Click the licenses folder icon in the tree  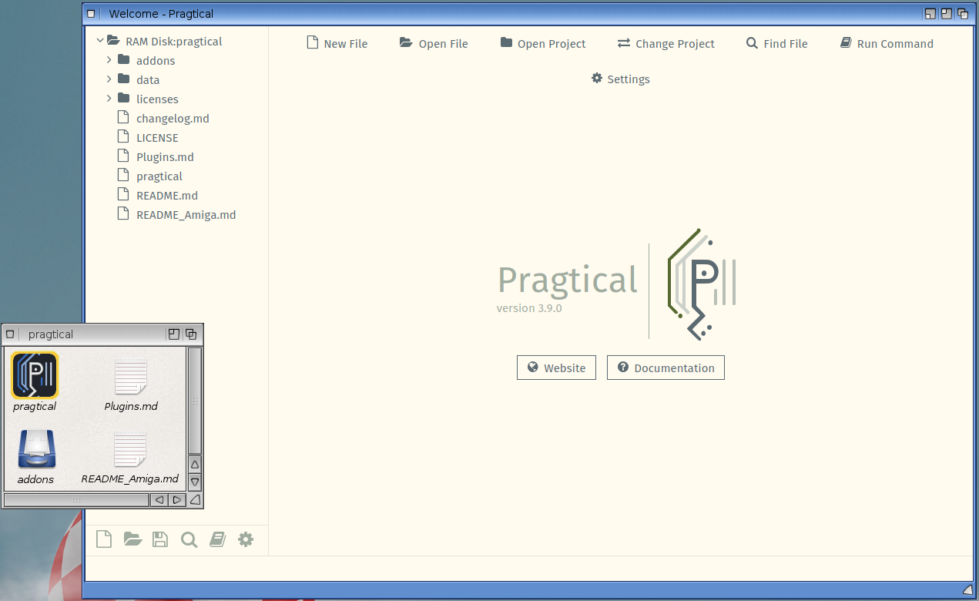(x=123, y=99)
